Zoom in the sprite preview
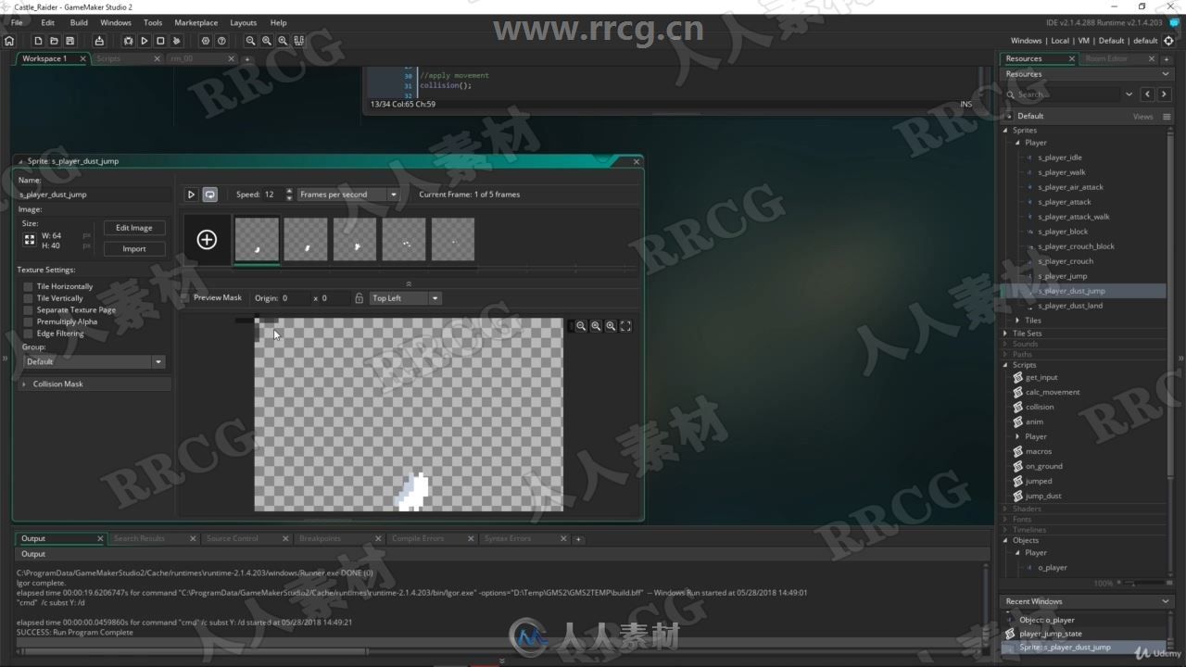The image size is (1186, 667). coord(611,326)
